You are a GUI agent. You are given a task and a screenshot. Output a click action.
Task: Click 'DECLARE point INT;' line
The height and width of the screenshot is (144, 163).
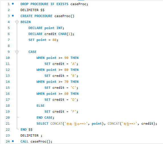46,28
